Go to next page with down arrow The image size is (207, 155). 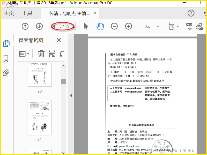[x=39, y=26]
